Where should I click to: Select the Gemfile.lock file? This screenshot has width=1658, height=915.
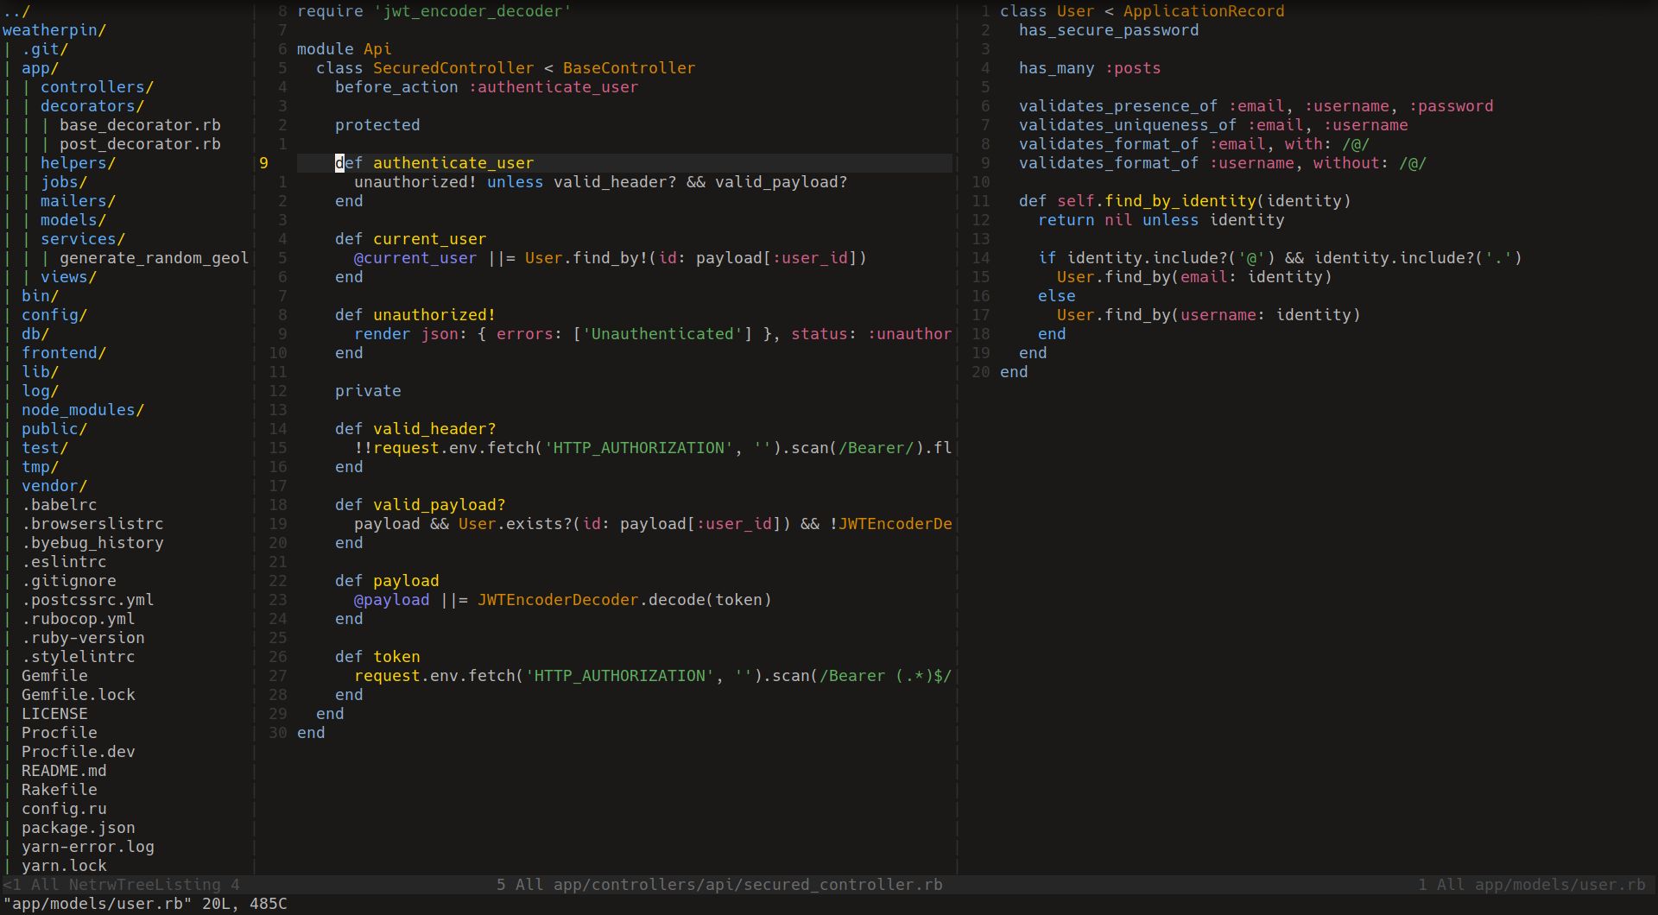click(77, 694)
